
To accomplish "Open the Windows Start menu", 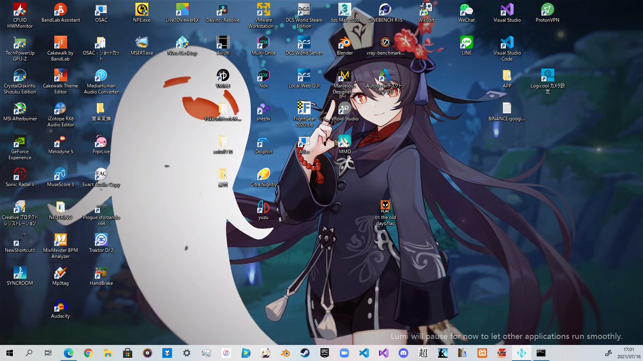I will click(10, 353).
